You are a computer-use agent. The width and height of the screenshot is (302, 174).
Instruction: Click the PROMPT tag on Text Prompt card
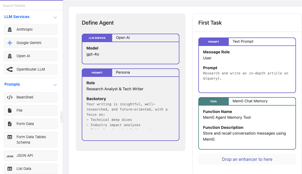[x=214, y=42]
